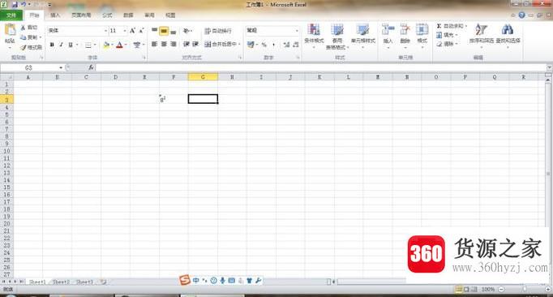Click the Insert cells icon
The height and width of the screenshot is (297, 553).
388,30
